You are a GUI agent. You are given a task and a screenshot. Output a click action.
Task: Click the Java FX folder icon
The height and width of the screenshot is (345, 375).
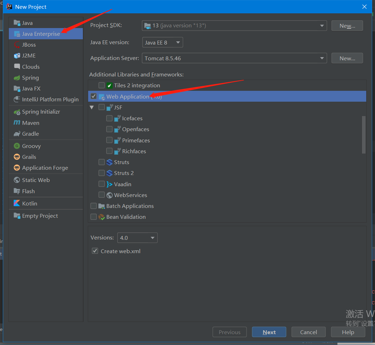17,89
